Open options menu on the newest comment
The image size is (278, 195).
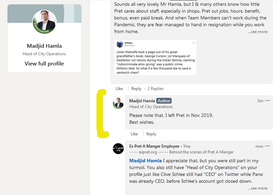click(x=267, y=146)
